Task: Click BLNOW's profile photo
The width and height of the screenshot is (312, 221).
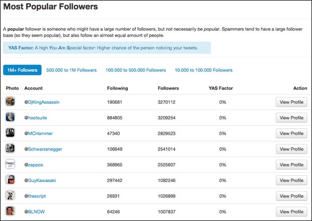Action: 10,211
